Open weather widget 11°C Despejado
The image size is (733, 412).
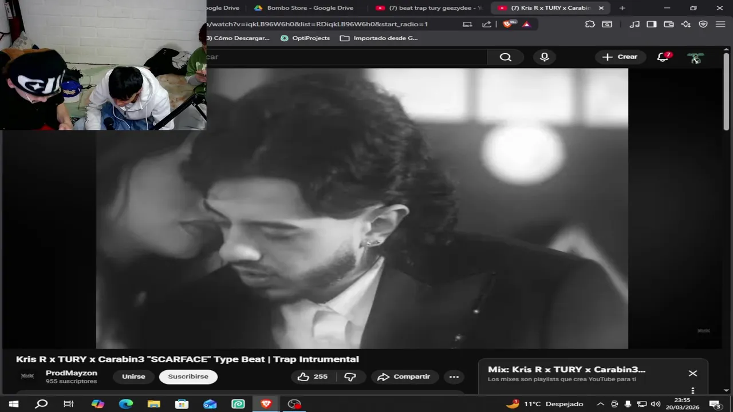tap(545, 404)
